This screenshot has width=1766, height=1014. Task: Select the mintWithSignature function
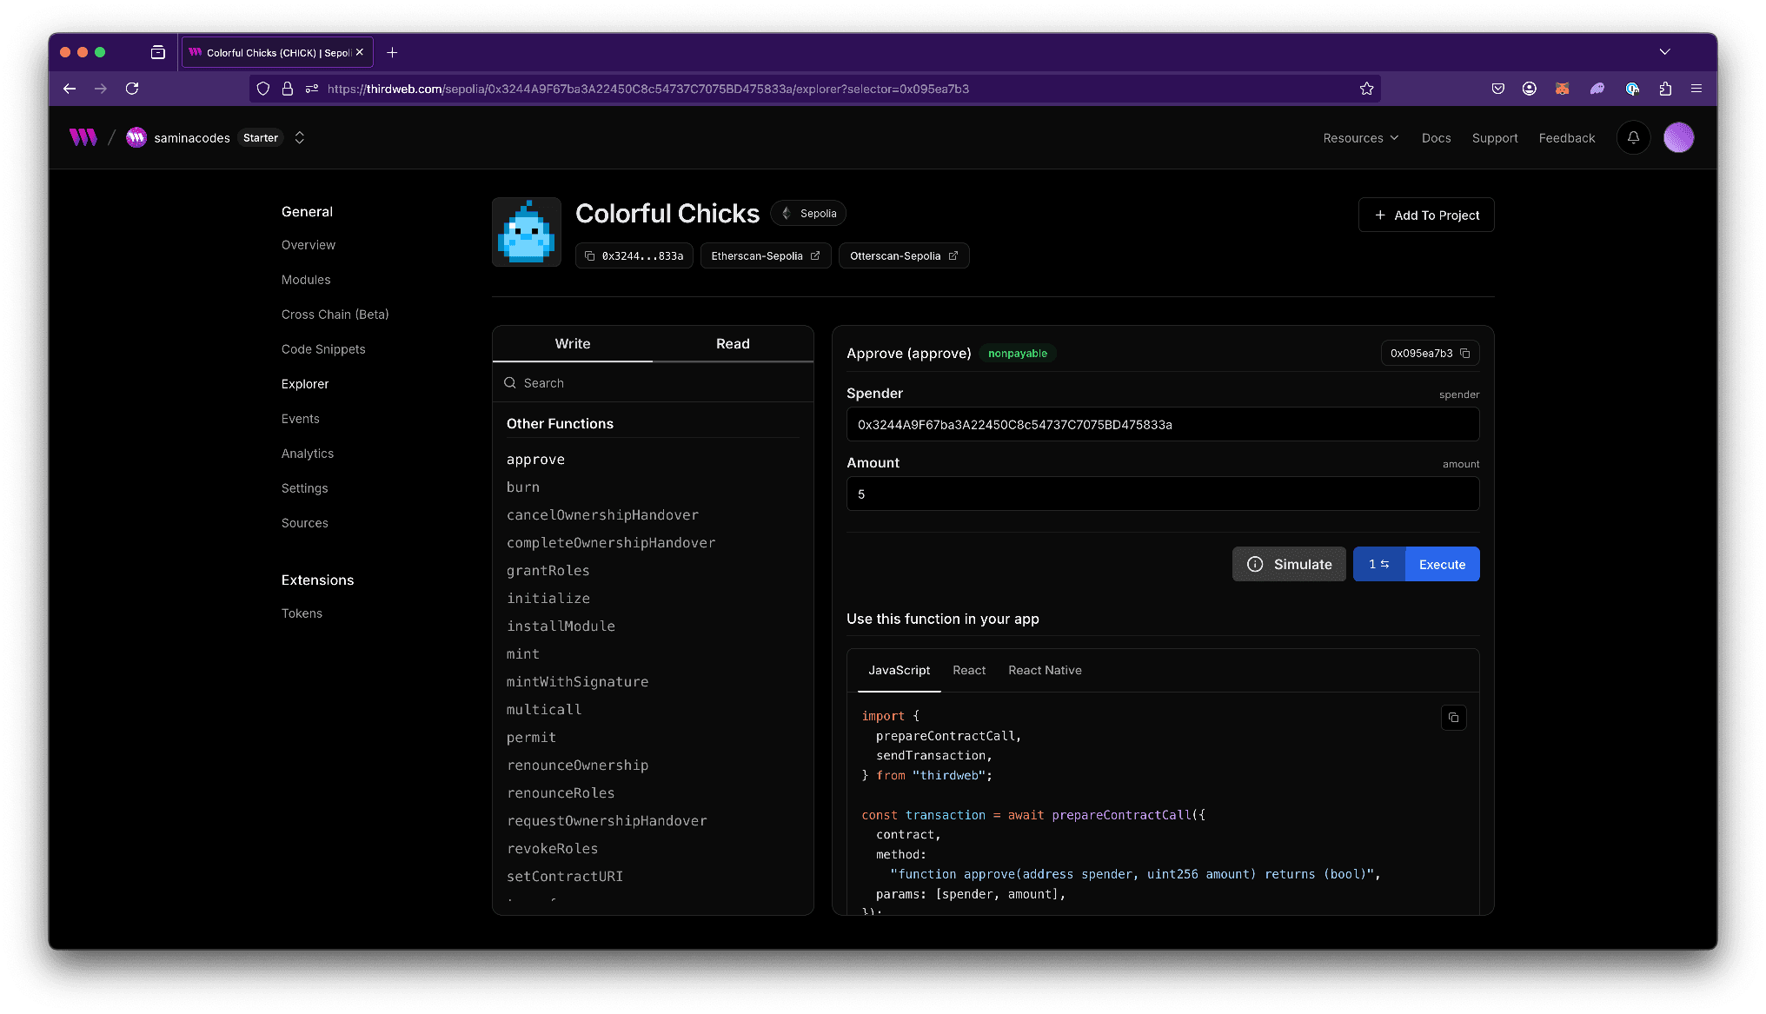coord(577,682)
